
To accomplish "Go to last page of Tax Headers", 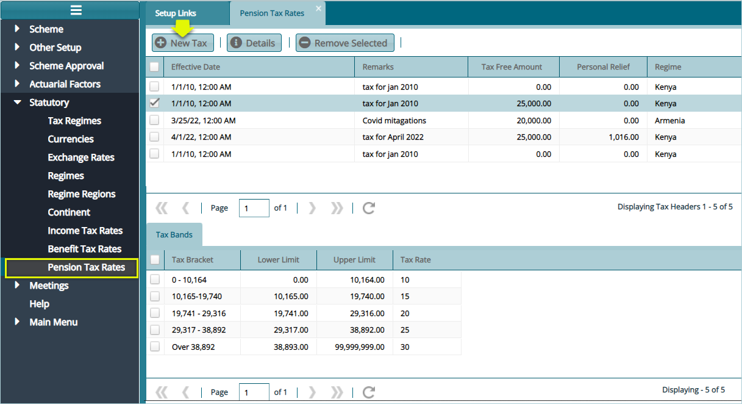I will (x=337, y=208).
